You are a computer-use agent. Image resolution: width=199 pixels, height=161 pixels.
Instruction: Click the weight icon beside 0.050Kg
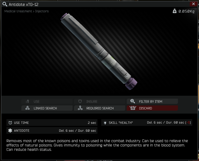pos(174,11)
